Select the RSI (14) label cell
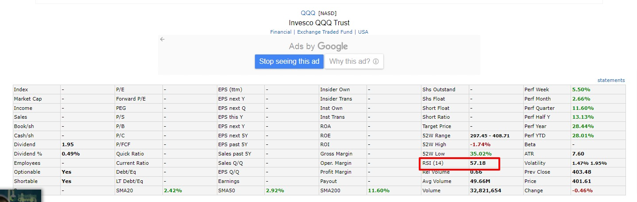Image resolution: width=637 pixels, height=202 pixels. point(432,163)
